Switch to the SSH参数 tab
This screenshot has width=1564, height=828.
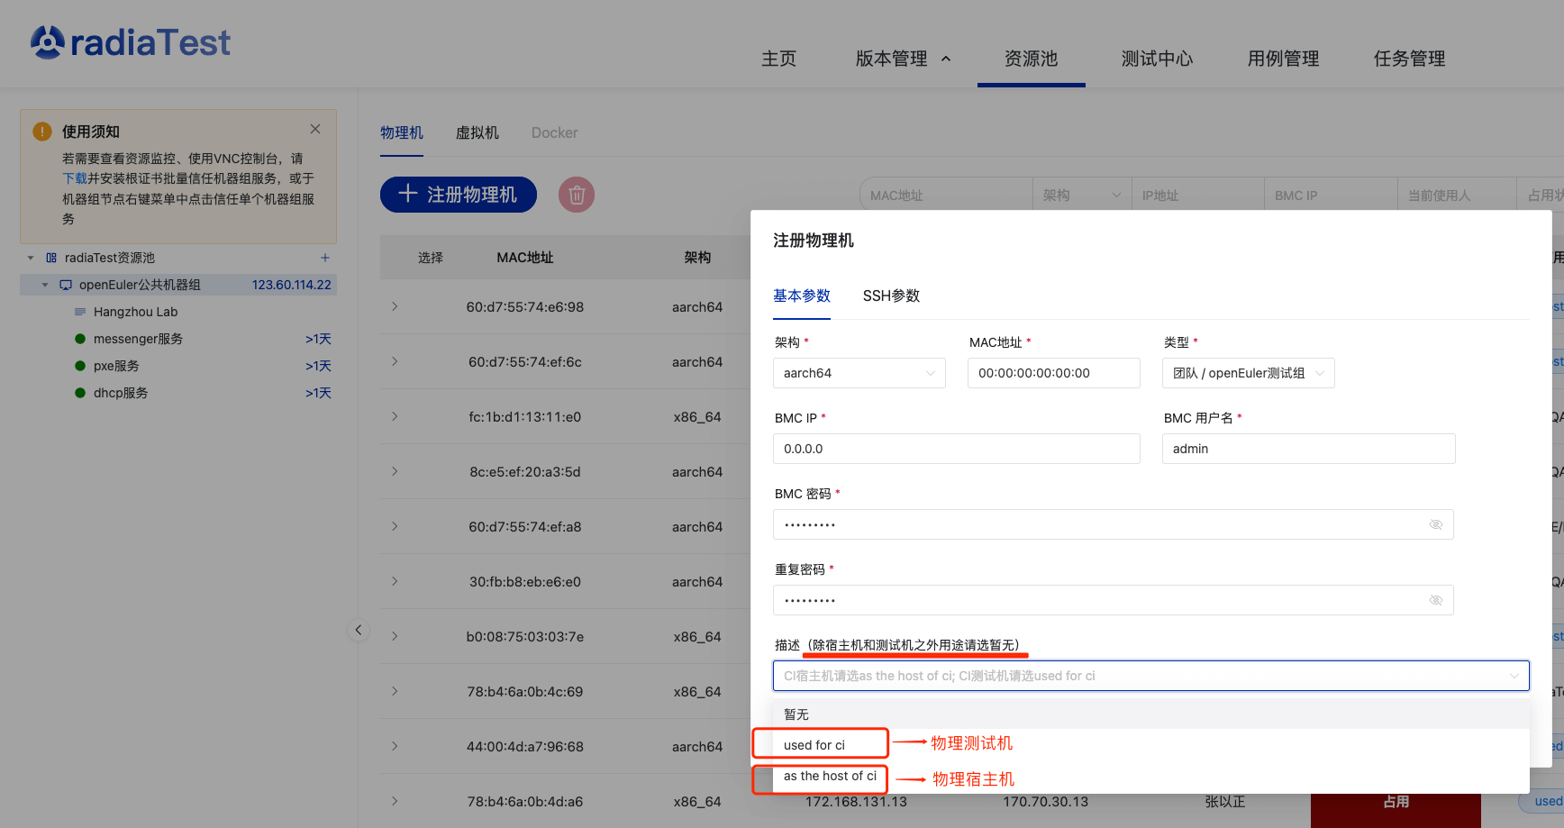click(x=891, y=296)
